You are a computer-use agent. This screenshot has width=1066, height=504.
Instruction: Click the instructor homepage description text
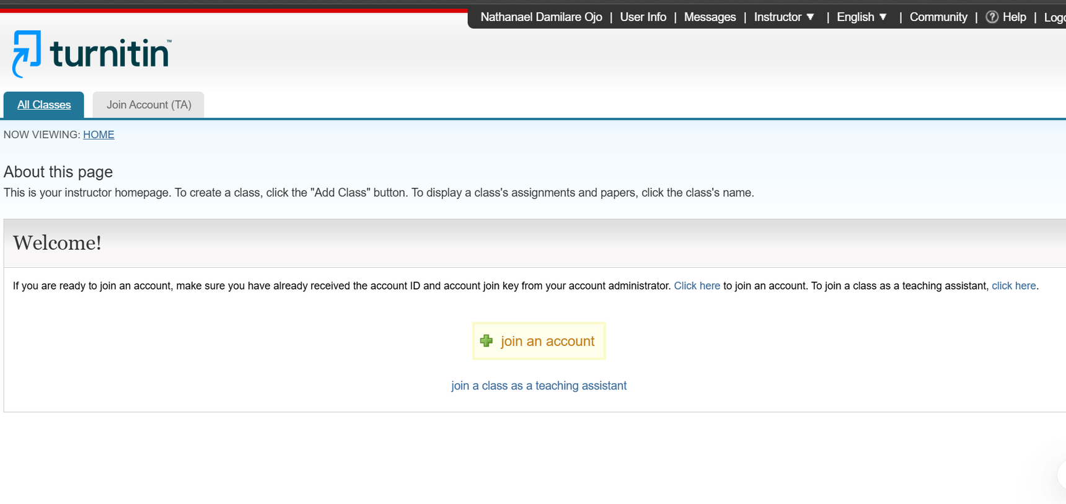tap(379, 193)
